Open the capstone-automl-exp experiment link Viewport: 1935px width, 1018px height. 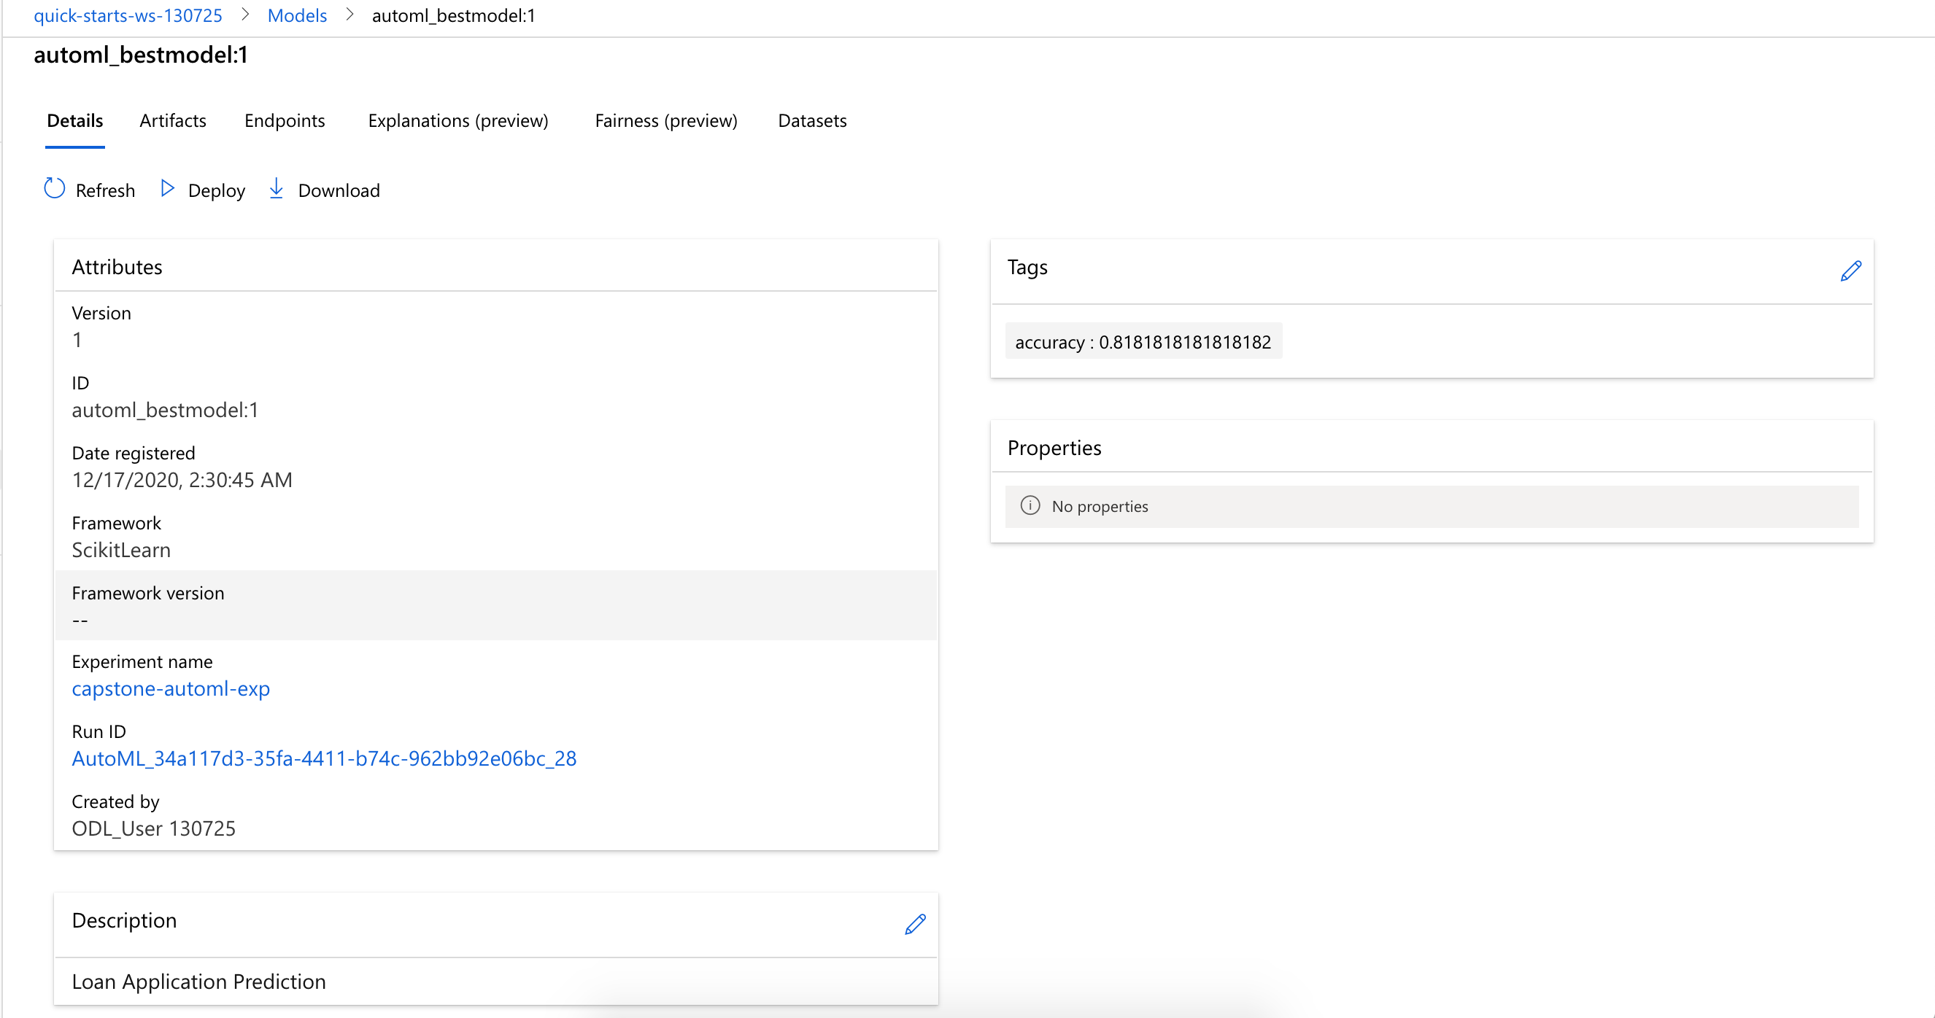point(171,688)
